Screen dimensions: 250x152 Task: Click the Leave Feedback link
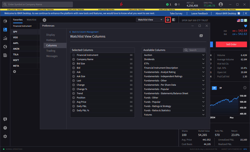(199, 14)
